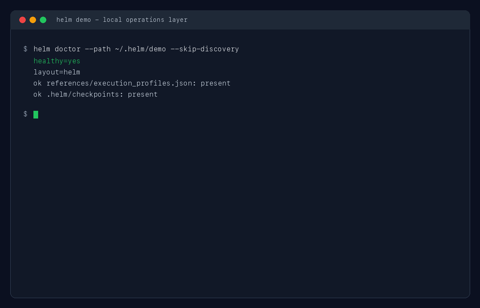Screen dimensions: 480x308
Task: Click the 'helm doctor --path ~/.helm/demo --skip-discovery' command line
Action: [136, 49]
